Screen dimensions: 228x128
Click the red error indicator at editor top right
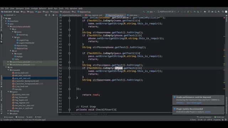(224, 18)
